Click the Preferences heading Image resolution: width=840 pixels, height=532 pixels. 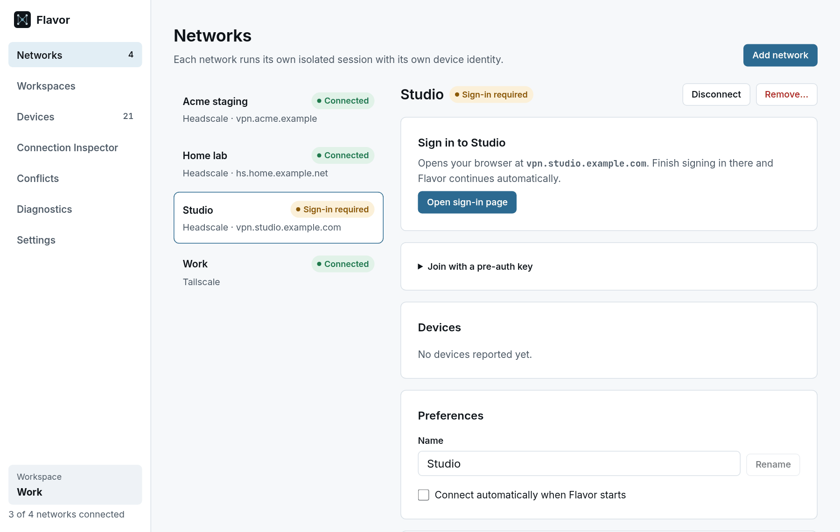[x=450, y=416]
